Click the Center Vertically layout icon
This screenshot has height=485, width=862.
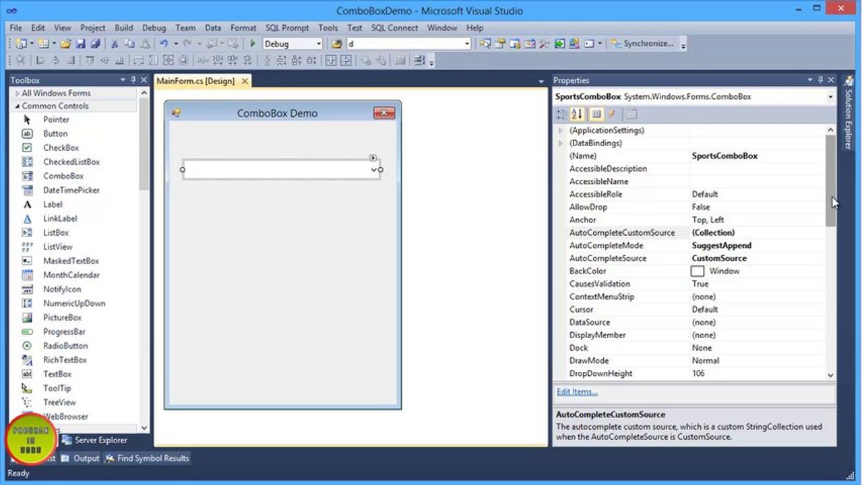click(346, 61)
